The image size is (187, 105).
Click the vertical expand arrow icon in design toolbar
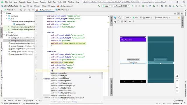coord(134,21)
